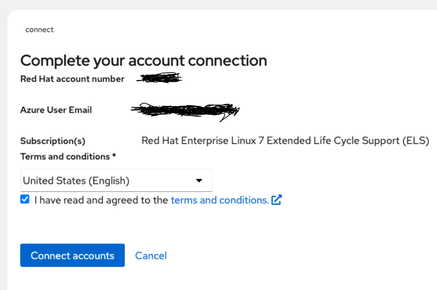
Task: Click the dropdown caret on the language selector
Action: pos(200,180)
